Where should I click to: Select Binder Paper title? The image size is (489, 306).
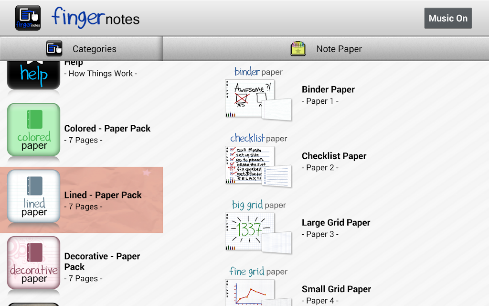tap(328, 89)
